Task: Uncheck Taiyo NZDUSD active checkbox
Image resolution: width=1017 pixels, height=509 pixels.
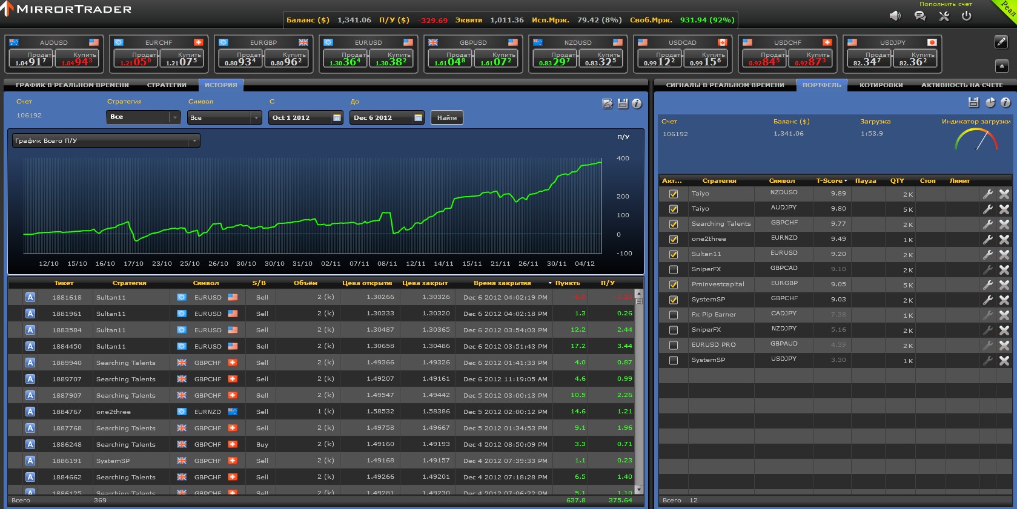Action: 673,194
